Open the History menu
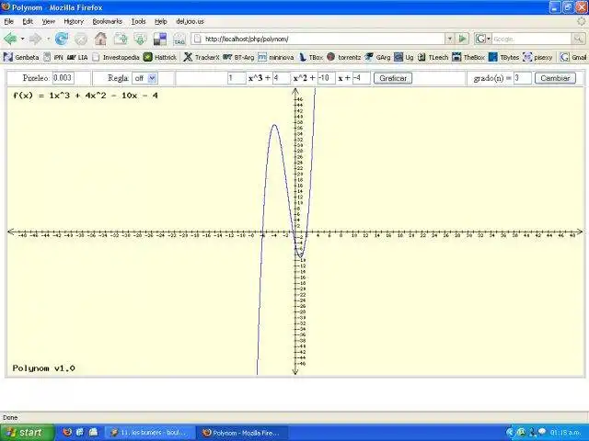 pos(74,21)
